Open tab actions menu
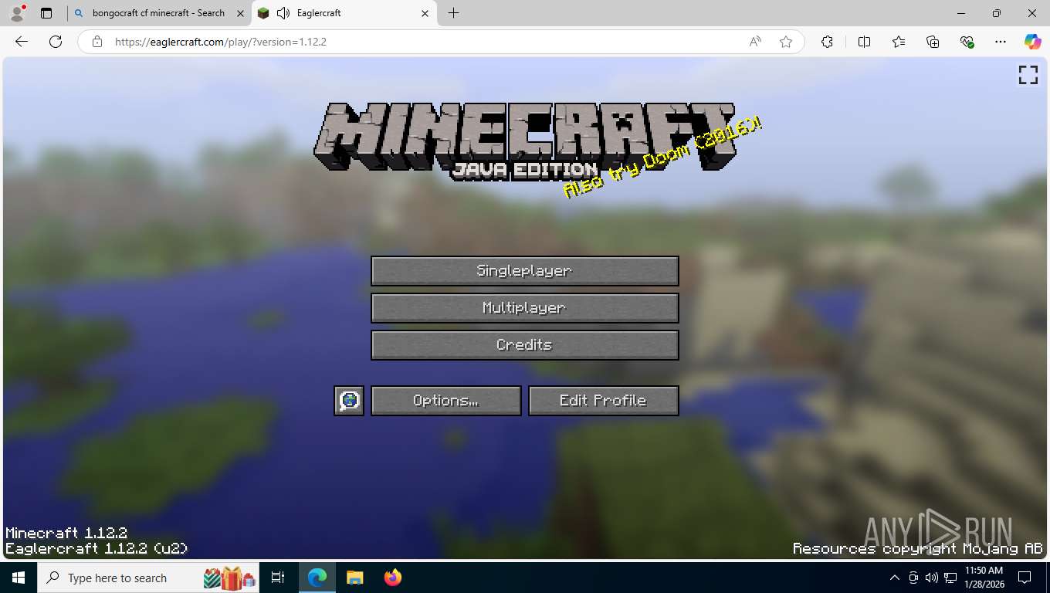 (x=46, y=13)
